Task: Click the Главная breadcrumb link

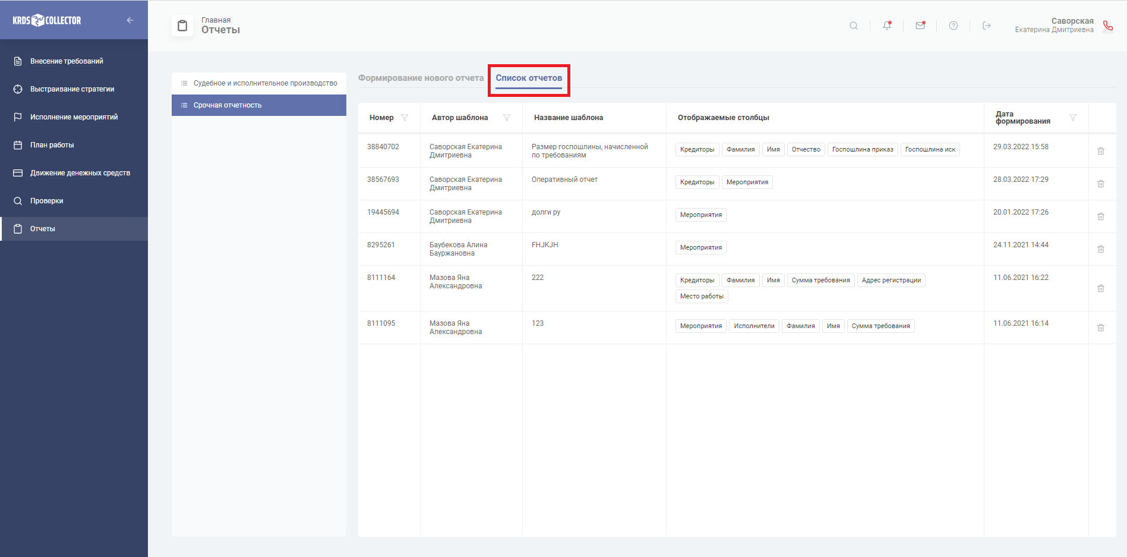Action: [x=216, y=20]
